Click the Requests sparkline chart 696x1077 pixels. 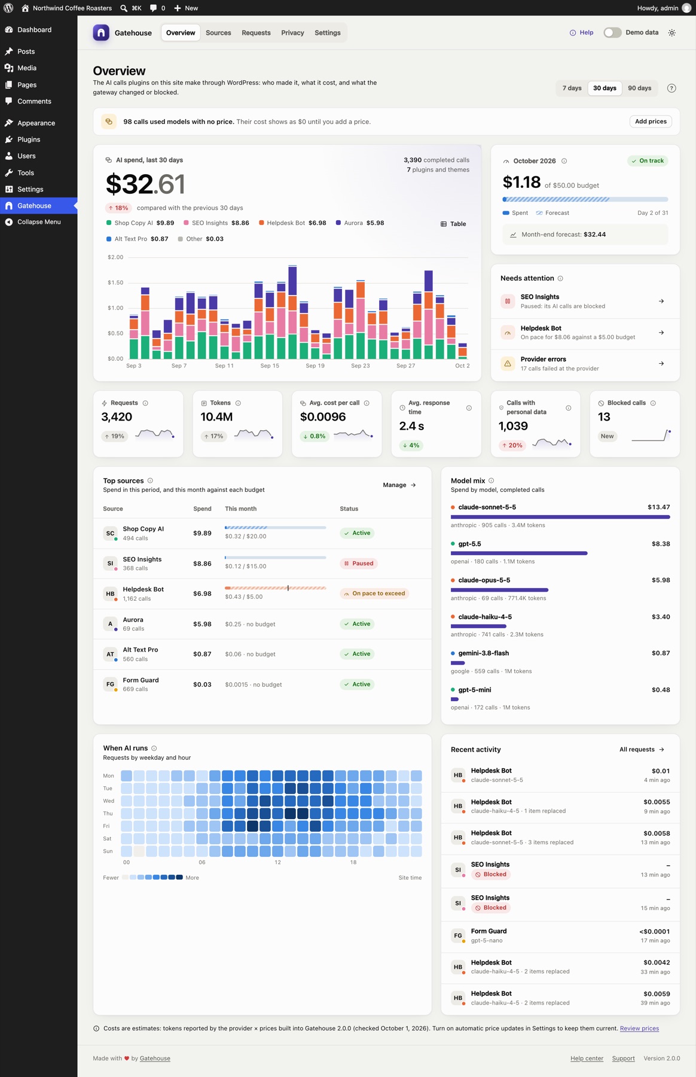click(155, 434)
